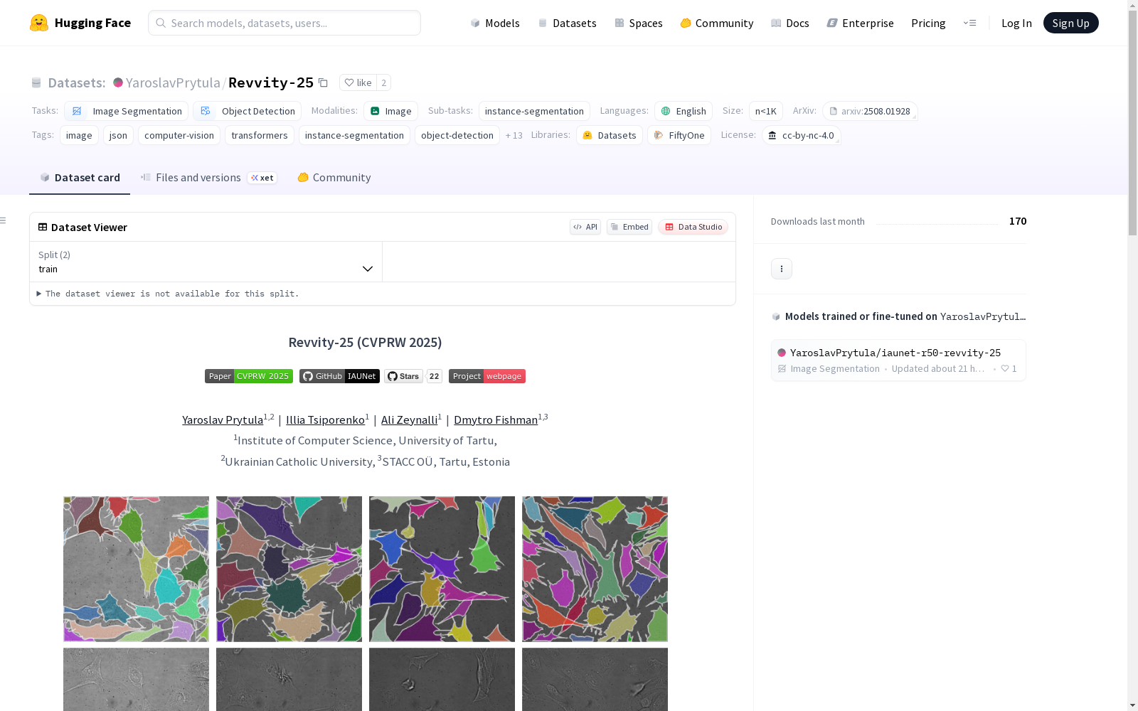Image resolution: width=1138 pixels, height=711 pixels.
Task: Open the Dmytro Fishman author link
Action: coord(496,419)
